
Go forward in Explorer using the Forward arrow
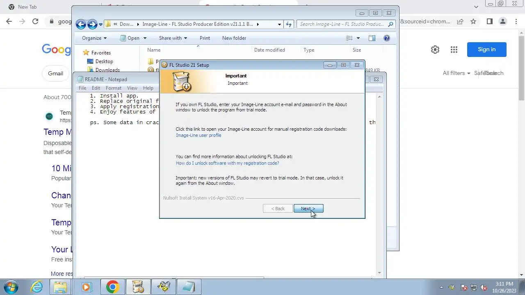pos(92,24)
